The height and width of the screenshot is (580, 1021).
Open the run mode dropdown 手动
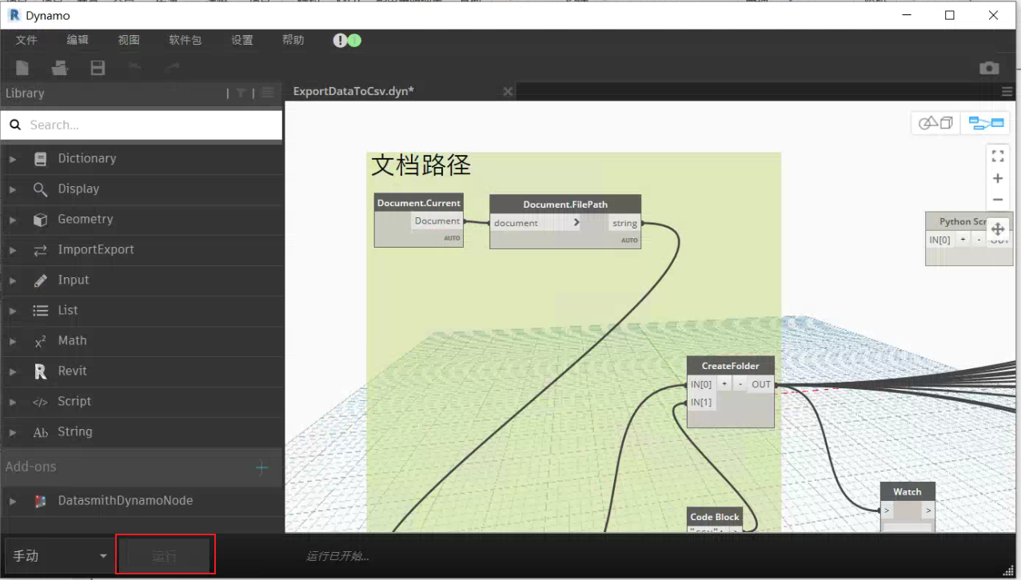[x=59, y=556]
